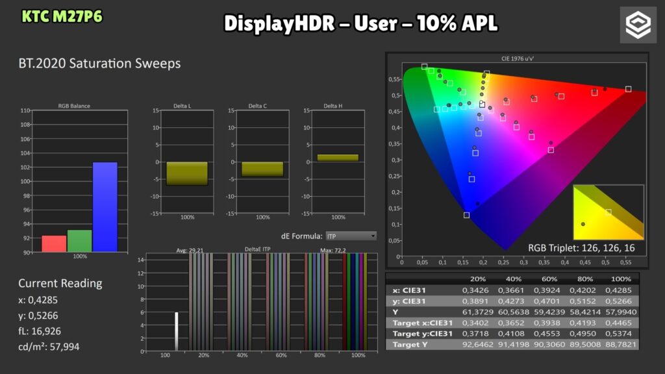Select the Delta H chart bar
665x374 pixels.
338,158
